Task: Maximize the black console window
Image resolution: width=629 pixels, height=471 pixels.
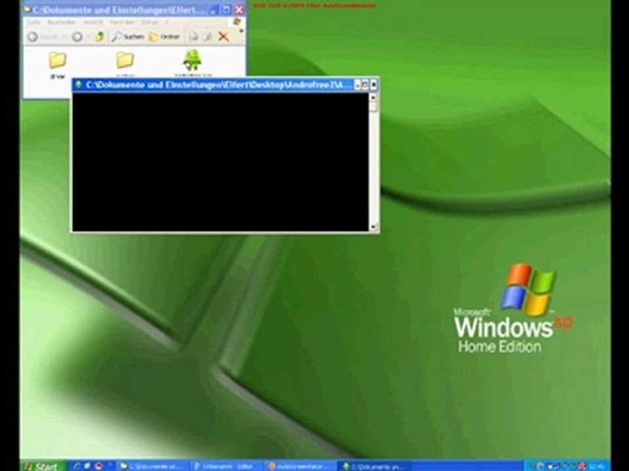Action: [x=366, y=84]
